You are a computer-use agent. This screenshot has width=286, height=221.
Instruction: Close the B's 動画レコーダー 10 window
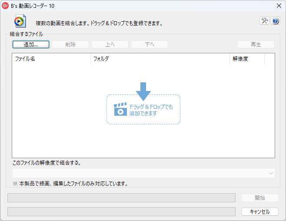(x=279, y=6)
